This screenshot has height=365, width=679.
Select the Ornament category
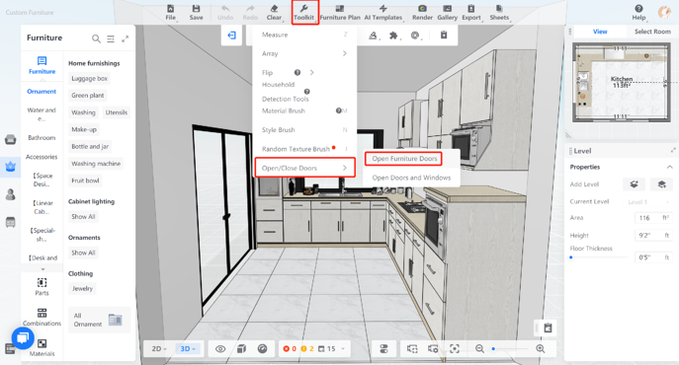[42, 91]
